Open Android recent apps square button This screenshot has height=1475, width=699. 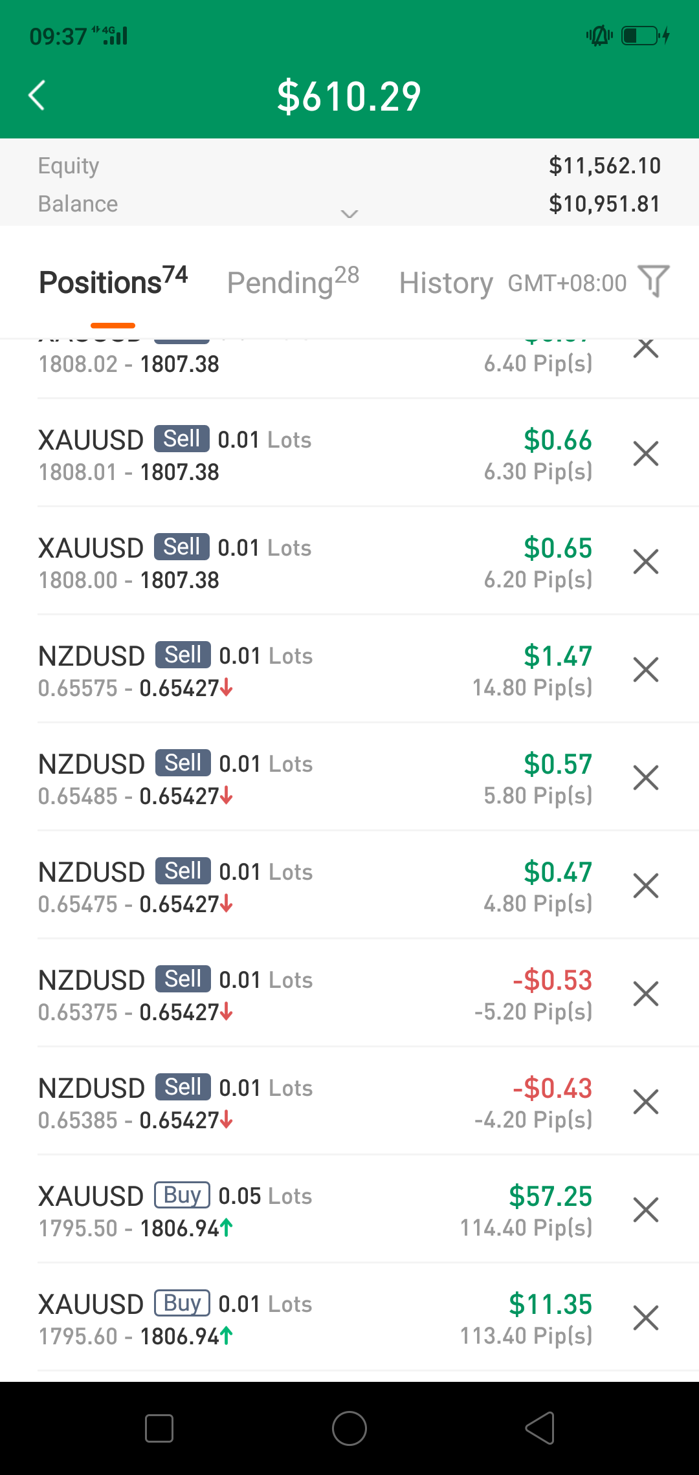159,1428
